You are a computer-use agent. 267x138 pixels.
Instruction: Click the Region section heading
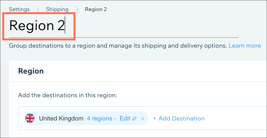[x=31, y=71]
